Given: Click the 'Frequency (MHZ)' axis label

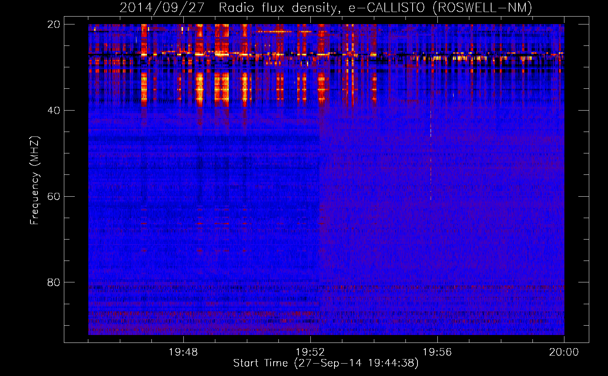Looking at the screenshot, I should pyautogui.click(x=35, y=180).
